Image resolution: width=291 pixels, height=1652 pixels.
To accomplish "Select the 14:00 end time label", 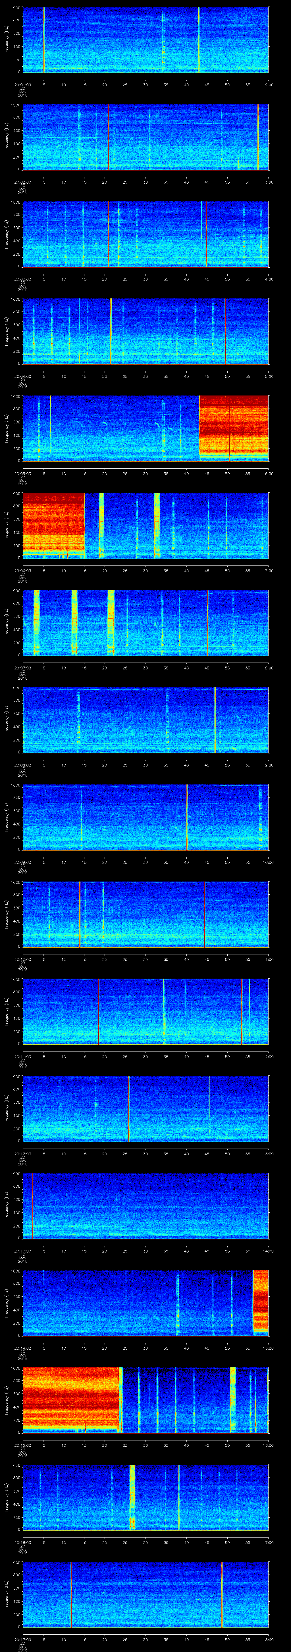I will (269, 1251).
